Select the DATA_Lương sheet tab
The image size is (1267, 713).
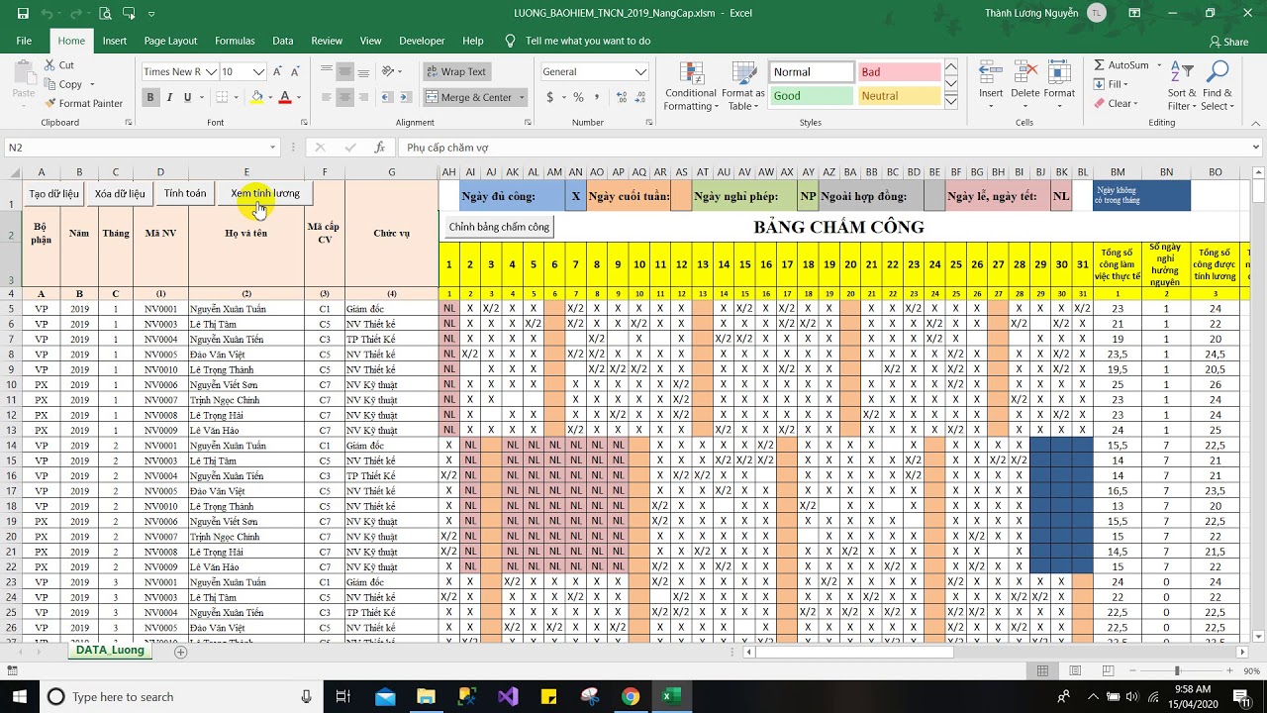pos(110,651)
